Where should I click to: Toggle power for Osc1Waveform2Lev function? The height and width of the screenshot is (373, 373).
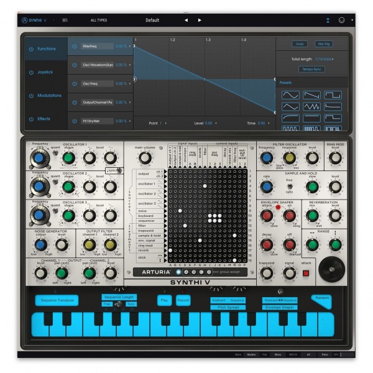click(x=75, y=65)
